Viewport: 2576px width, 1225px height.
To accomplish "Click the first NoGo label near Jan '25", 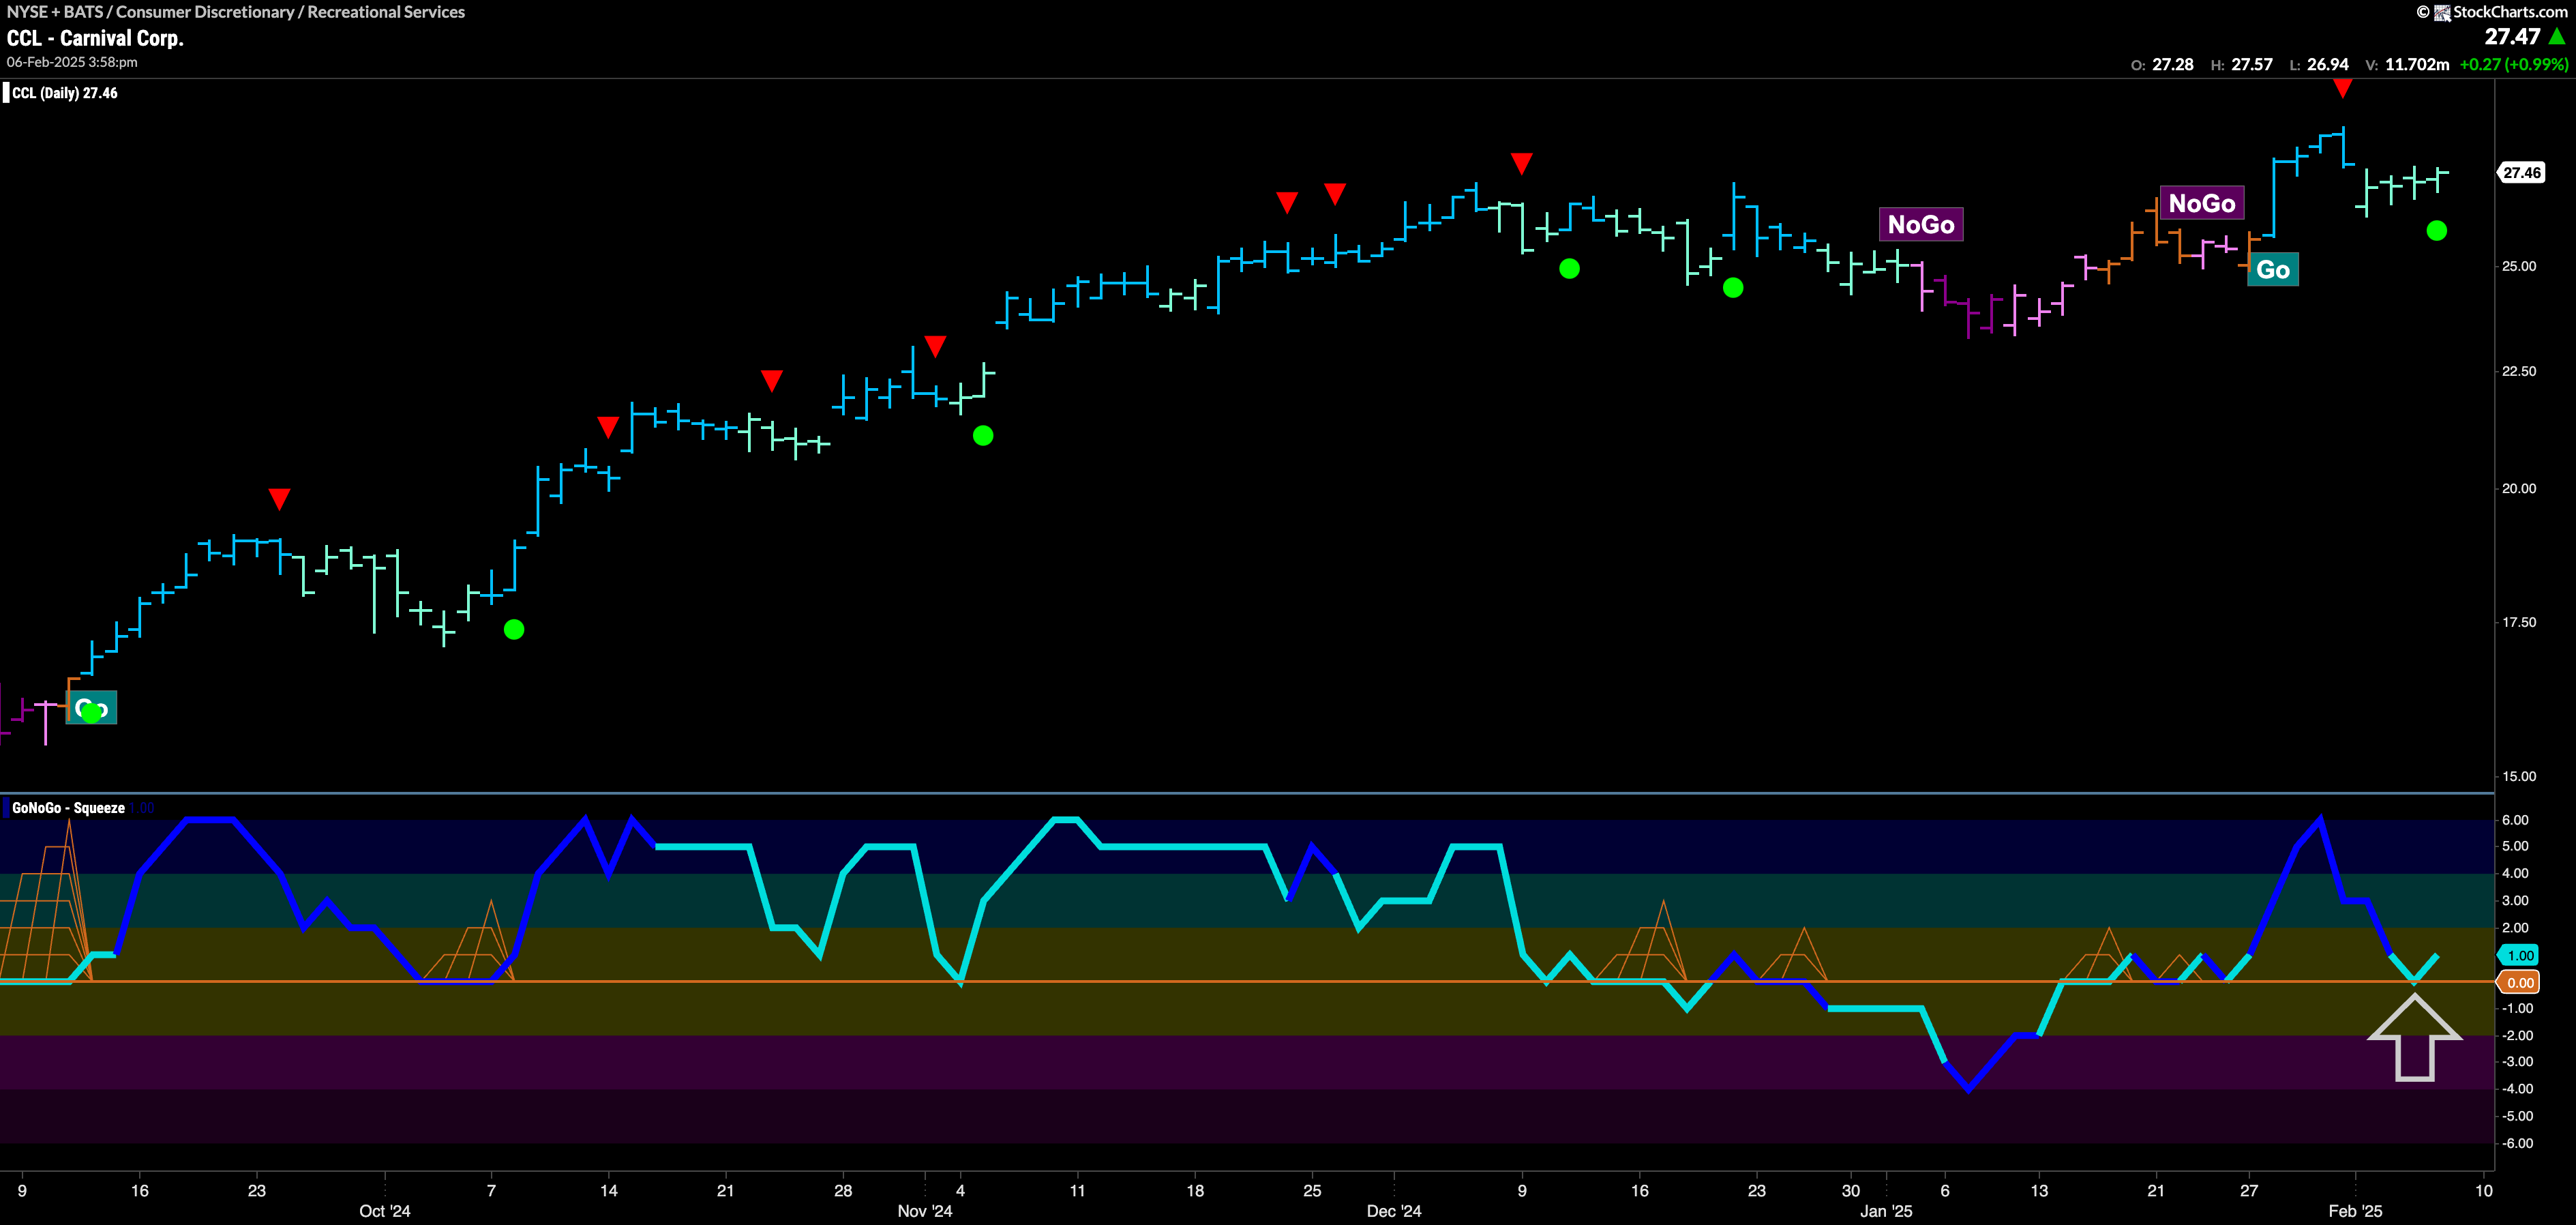I will (1921, 224).
